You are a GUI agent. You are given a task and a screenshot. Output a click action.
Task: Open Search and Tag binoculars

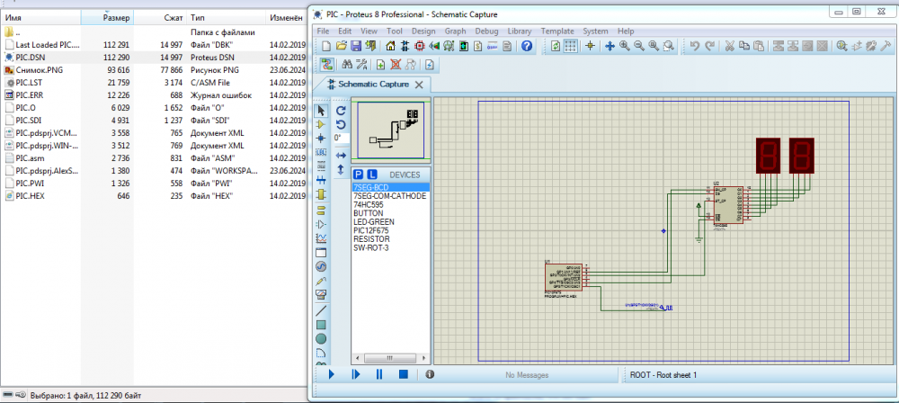(x=346, y=64)
